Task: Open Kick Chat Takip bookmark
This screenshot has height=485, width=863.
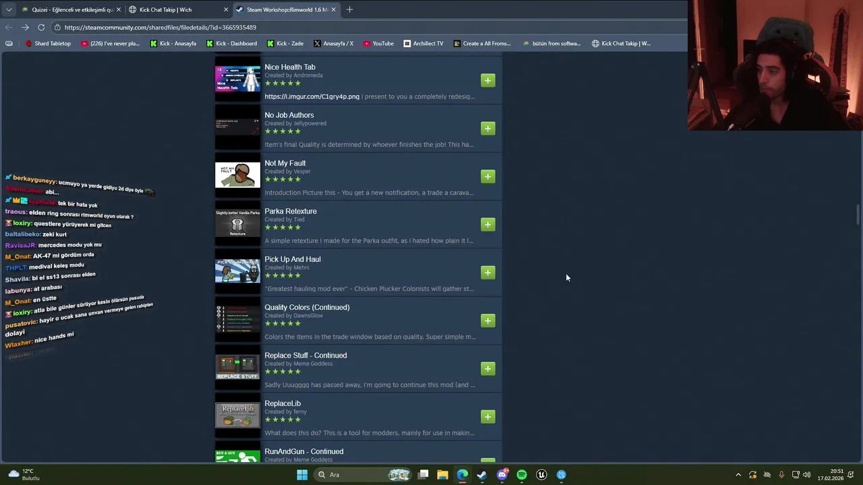Action: (x=621, y=43)
